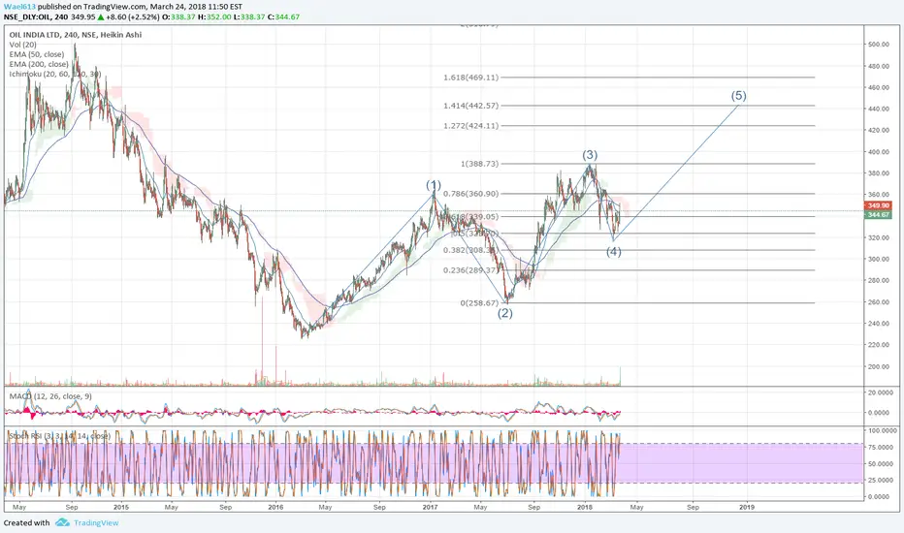Click the 1(388.73) Fibonacci level label
Image resolution: width=904 pixels, height=533 pixels.
tap(480, 164)
